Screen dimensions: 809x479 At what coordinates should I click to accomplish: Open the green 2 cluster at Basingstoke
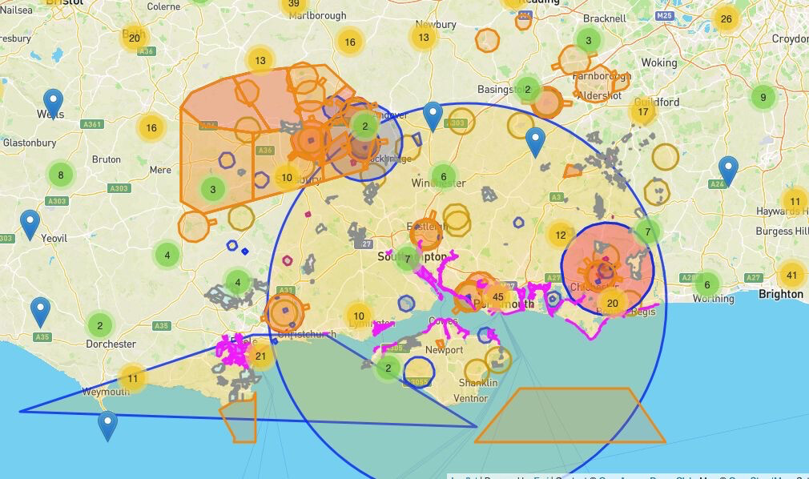[527, 89]
